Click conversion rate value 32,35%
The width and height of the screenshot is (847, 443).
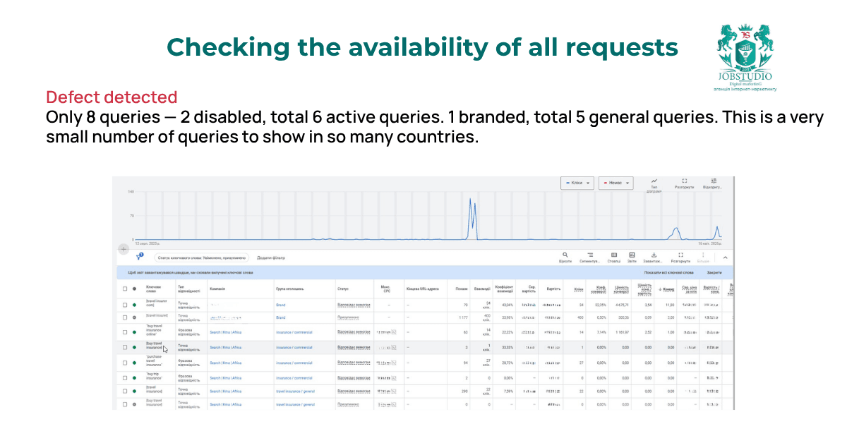click(601, 305)
